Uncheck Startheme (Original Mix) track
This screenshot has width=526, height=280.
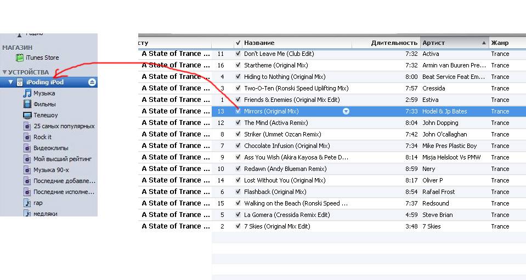(x=238, y=65)
